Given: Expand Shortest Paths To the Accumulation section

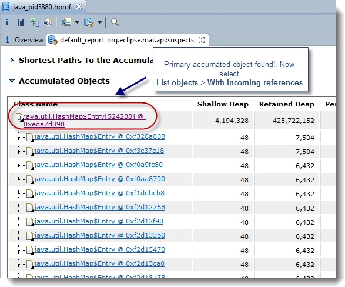Looking at the screenshot, I should click(12, 61).
